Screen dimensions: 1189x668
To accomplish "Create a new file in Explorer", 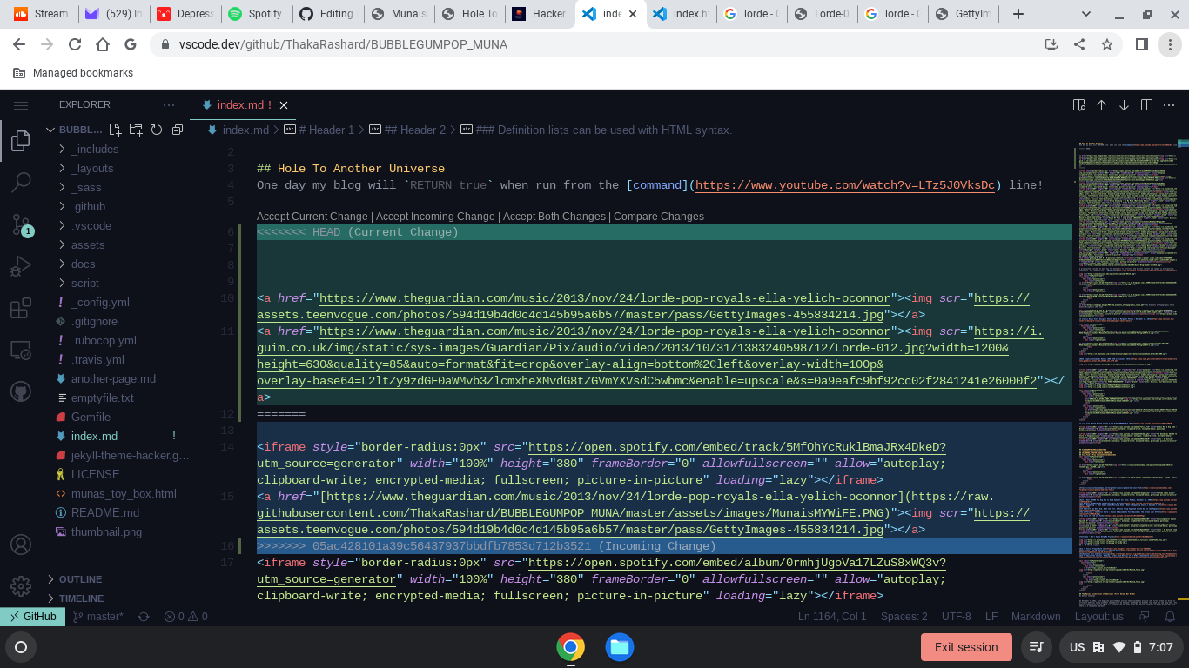I will (115, 130).
